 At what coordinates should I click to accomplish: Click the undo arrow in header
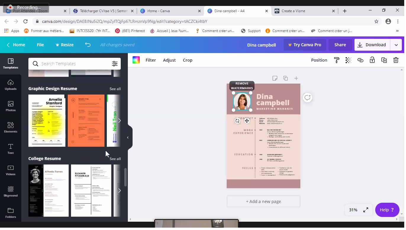(x=88, y=45)
